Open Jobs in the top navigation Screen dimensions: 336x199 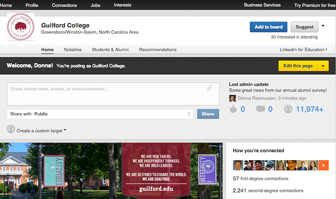(96, 5)
